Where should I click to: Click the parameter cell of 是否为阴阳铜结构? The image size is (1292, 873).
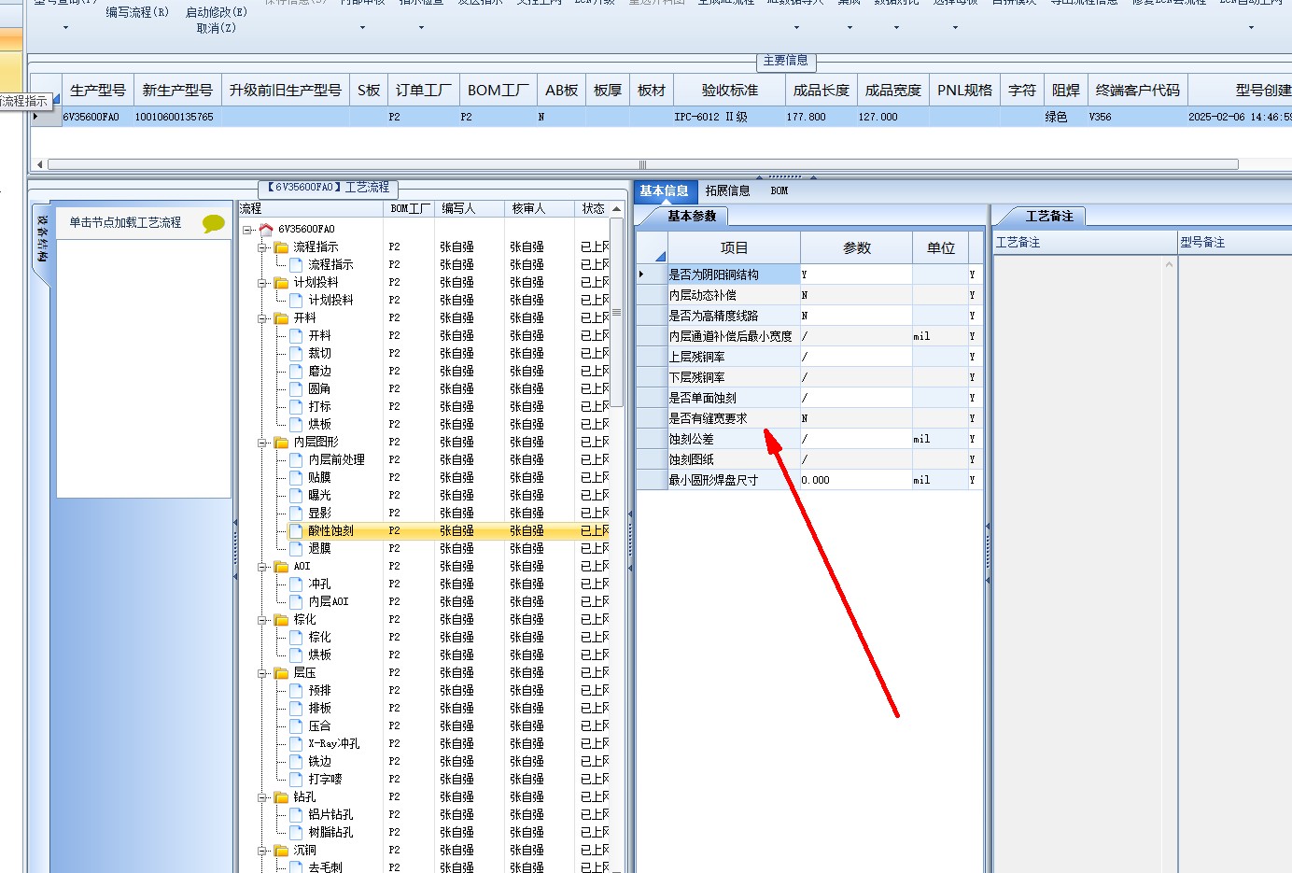(x=856, y=275)
